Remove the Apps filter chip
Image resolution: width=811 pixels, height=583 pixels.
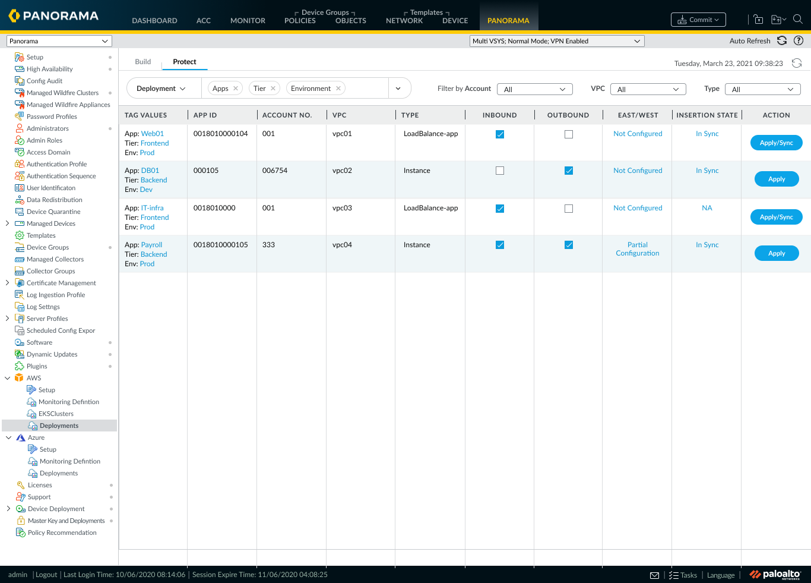236,89
